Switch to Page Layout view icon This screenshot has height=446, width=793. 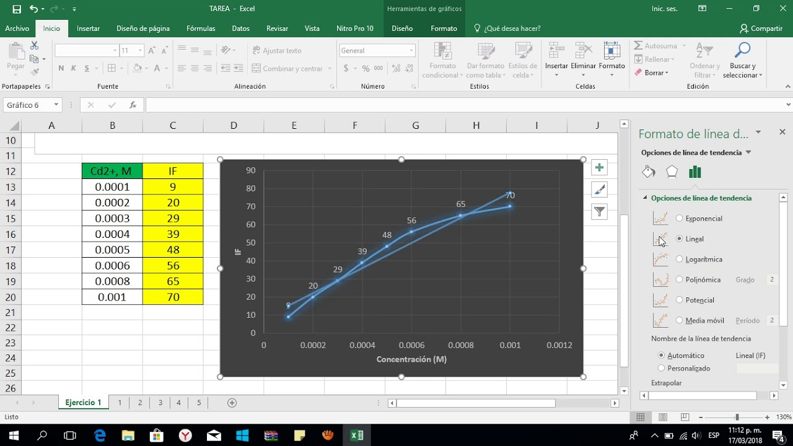click(x=663, y=418)
